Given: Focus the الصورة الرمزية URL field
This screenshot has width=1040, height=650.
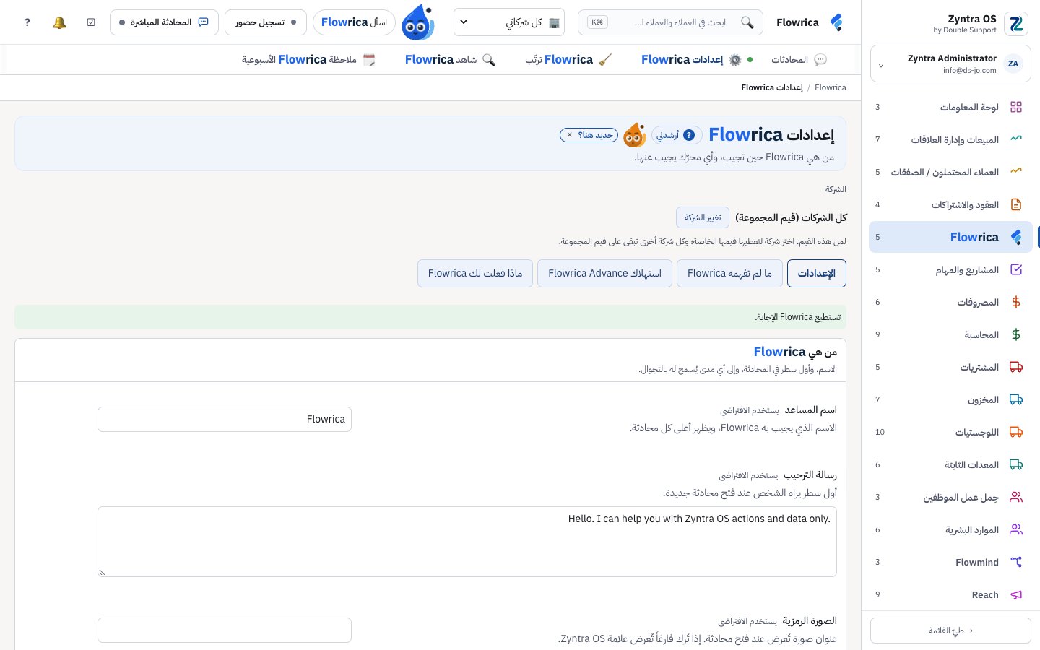Looking at the screenshot, I should [x=225, y=630].
